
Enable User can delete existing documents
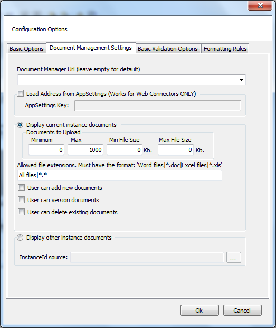(21, 212)
